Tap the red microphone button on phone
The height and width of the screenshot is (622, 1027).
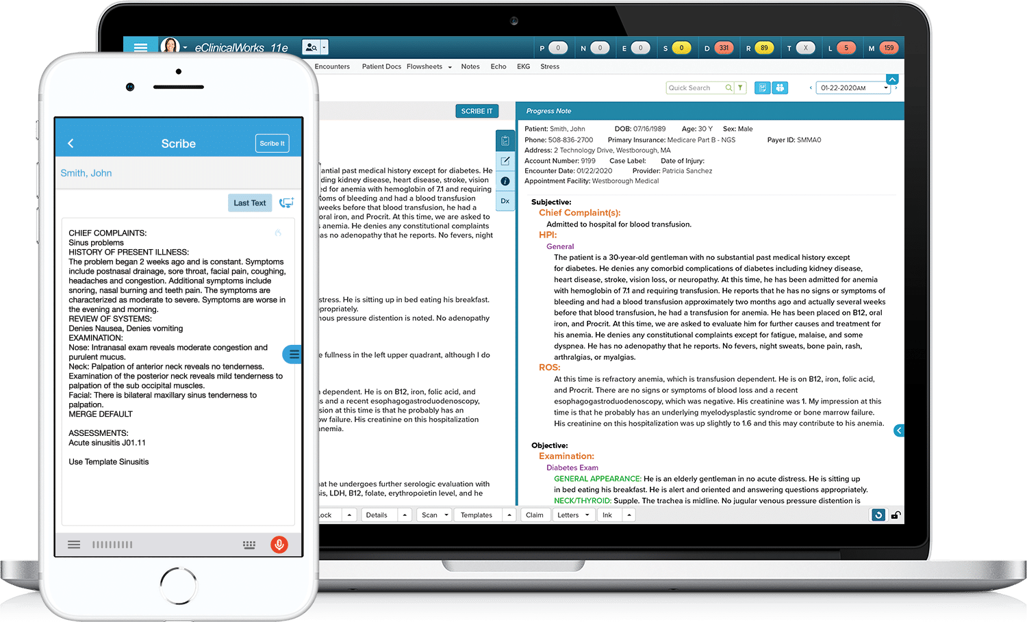click(x=279, y=545)
